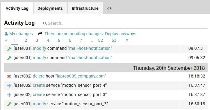Go to page 6

pyautogui.click(x=70, y=40)
